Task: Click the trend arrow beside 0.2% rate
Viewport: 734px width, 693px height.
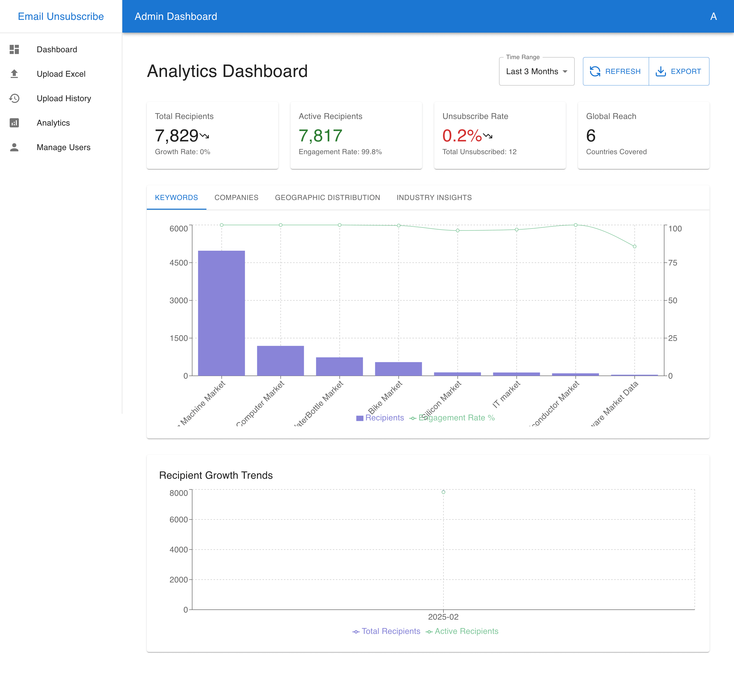Action: 488,136
